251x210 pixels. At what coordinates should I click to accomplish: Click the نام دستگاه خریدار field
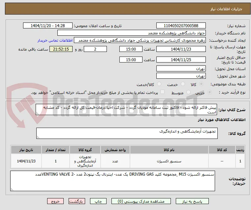pyautogui.click(x=131, y=33)
